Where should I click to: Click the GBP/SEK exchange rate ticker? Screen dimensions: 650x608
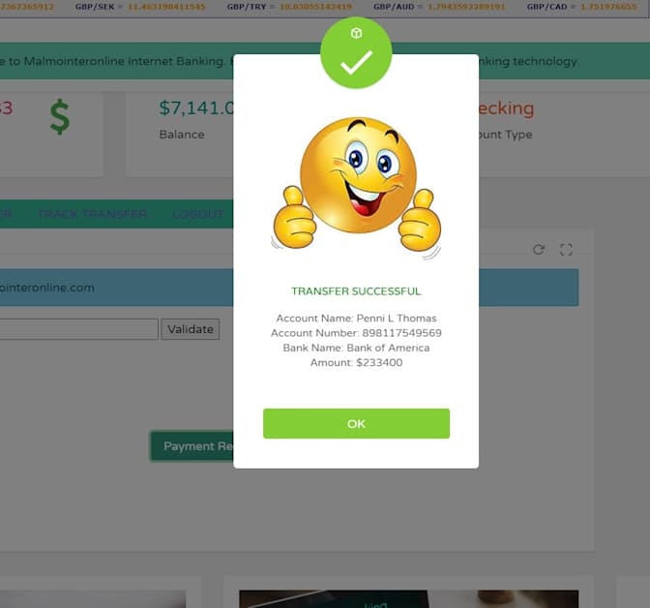140,7
